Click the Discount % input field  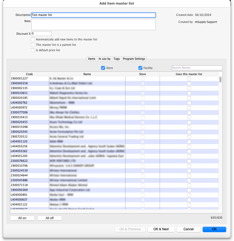click(41, 34)
